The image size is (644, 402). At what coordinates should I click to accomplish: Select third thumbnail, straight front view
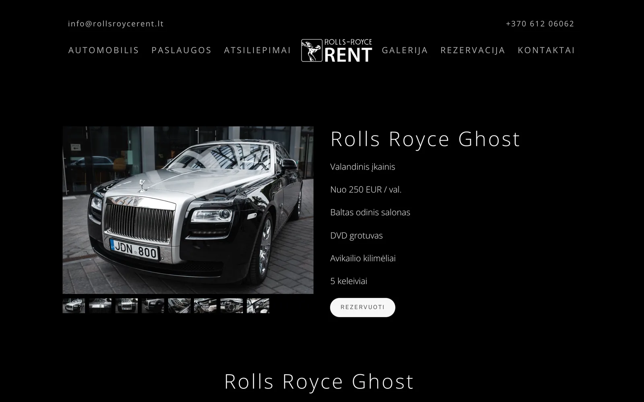point(126,306)
